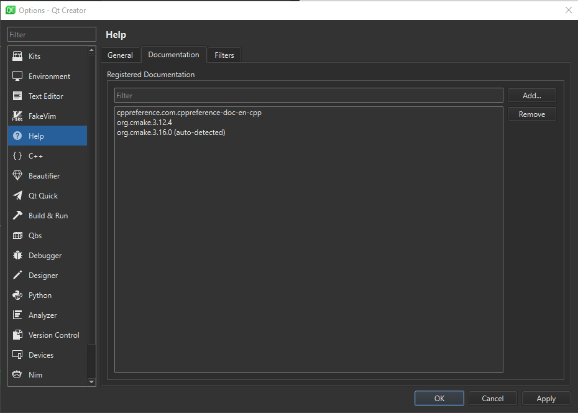578x413 pixels.
Task: Choose the Debugger category label
Action: point(45,255)
